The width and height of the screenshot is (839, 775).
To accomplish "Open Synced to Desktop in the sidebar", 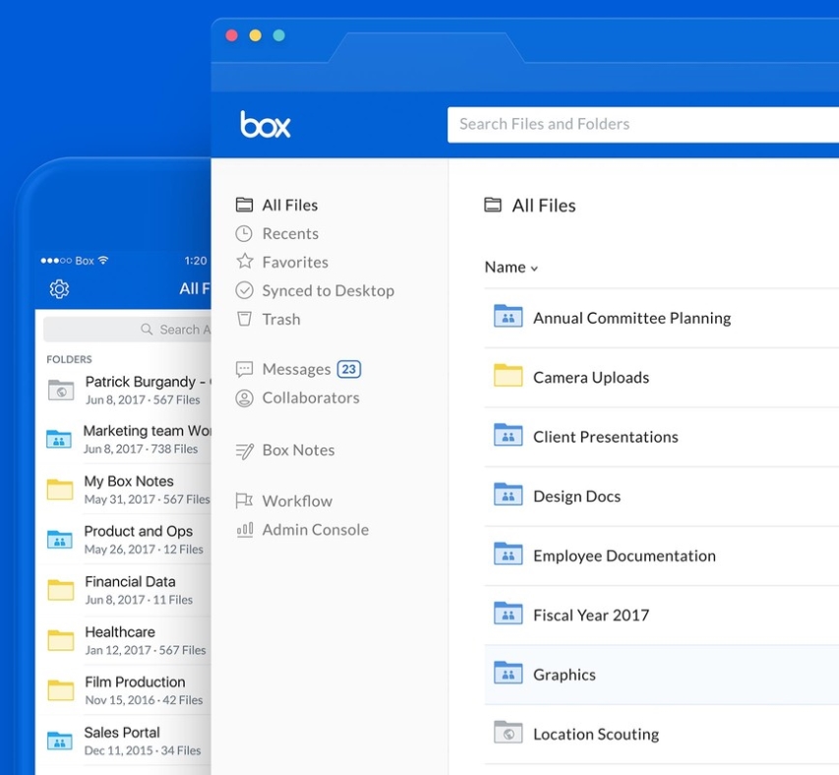I will pos(328,291).
